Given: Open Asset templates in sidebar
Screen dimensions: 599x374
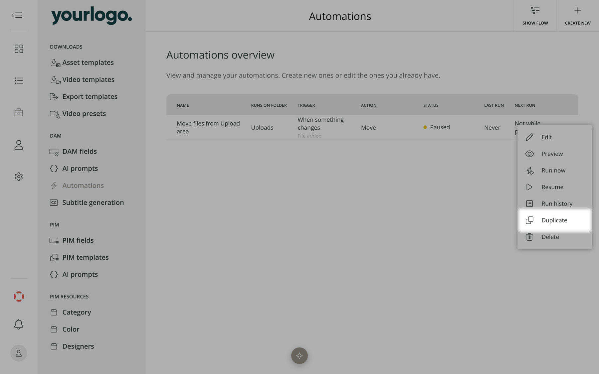Looking at the screenshot, I should pyautogui.click(x=82, y=62).
